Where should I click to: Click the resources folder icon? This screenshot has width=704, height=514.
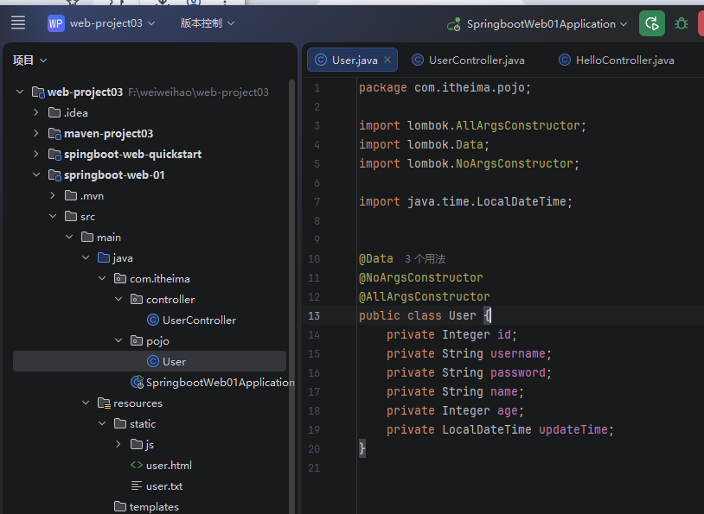click(104, 403)
